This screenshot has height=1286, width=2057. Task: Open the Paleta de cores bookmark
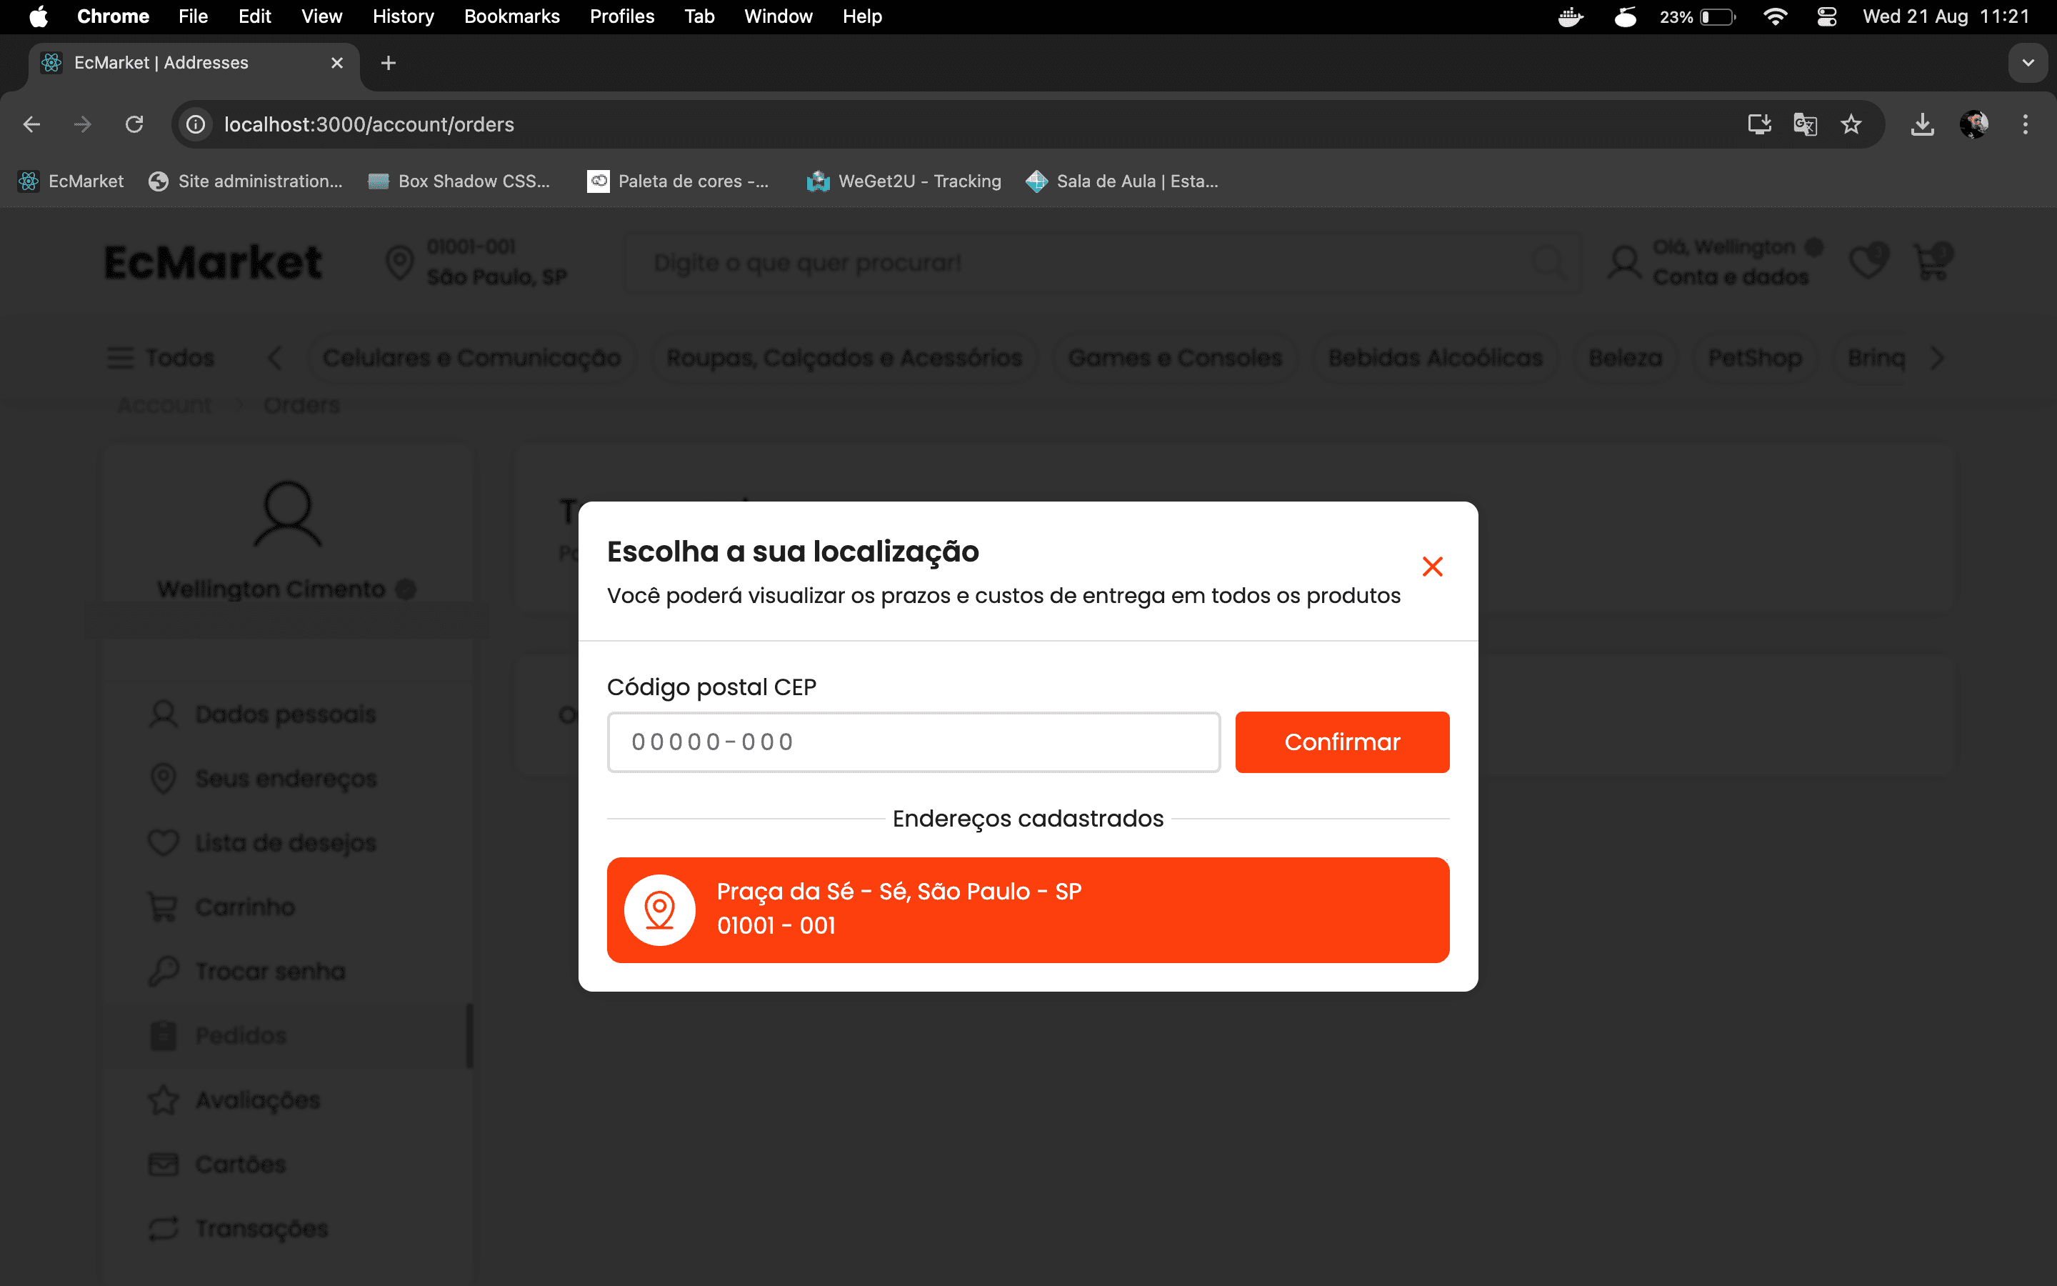[679, 181]
